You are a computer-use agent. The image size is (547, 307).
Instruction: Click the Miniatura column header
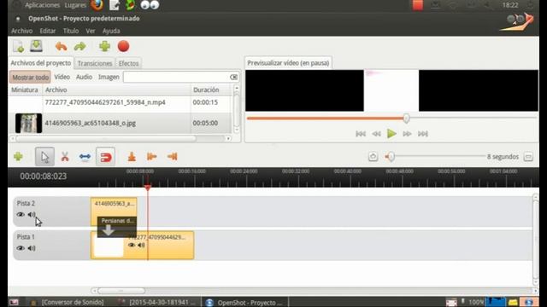coord(25,90)
